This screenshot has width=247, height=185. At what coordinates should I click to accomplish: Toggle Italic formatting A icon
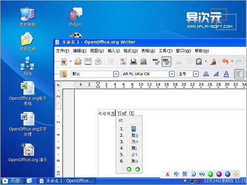point(216,74)
